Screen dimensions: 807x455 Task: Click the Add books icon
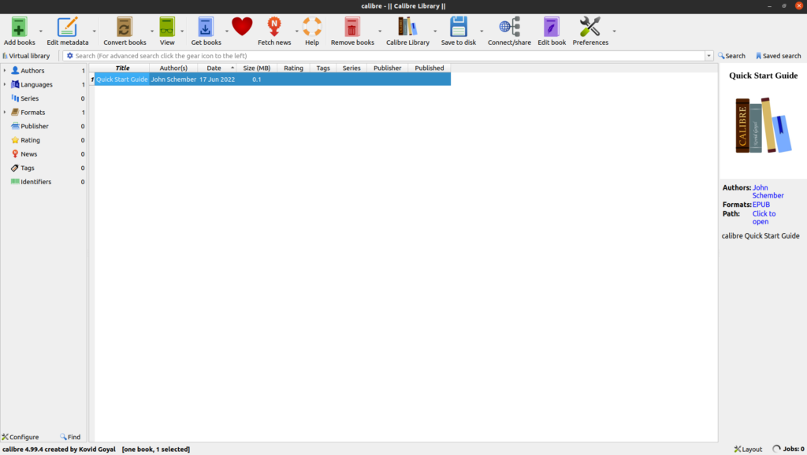point(19,27)
